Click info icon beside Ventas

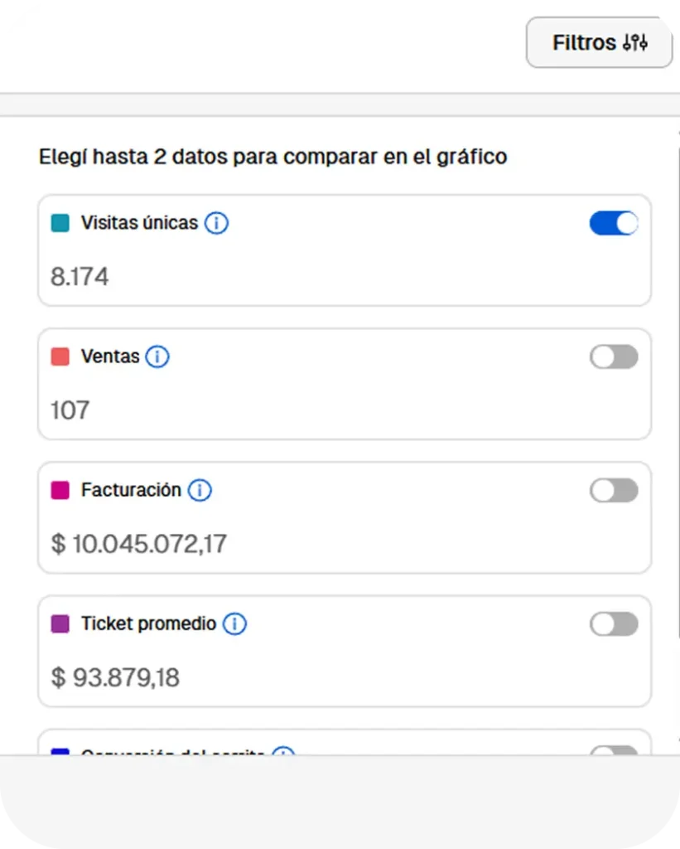coord(157,357)
